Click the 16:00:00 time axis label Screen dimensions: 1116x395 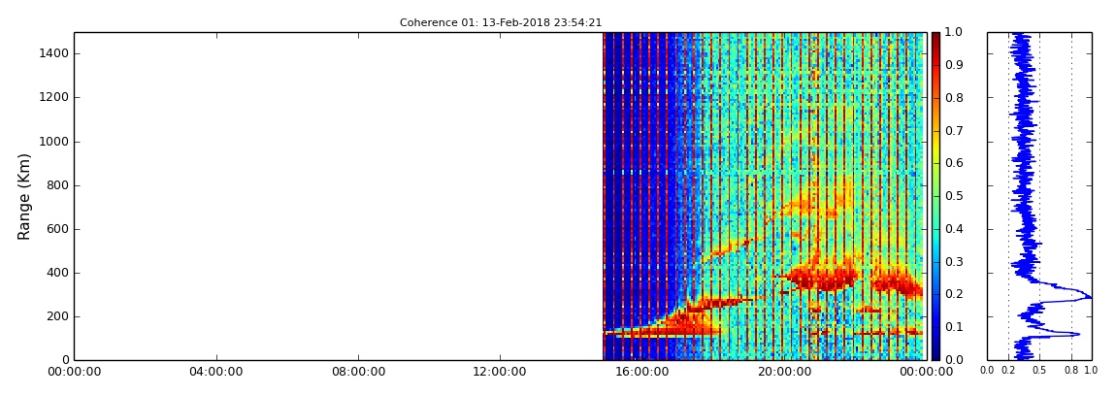(x=641, y=372)
